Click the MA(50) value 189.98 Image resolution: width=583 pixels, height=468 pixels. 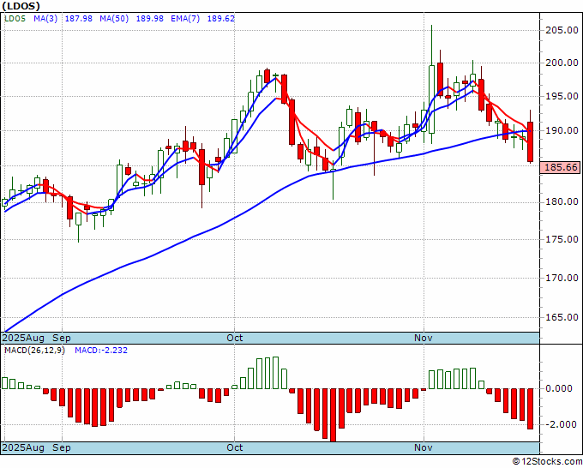pos(149,18)
